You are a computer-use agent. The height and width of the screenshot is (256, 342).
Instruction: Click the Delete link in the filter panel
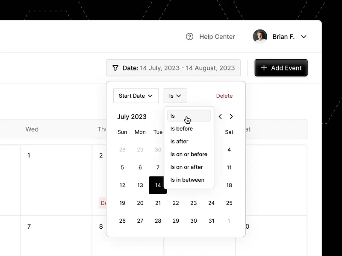(224, 96)
